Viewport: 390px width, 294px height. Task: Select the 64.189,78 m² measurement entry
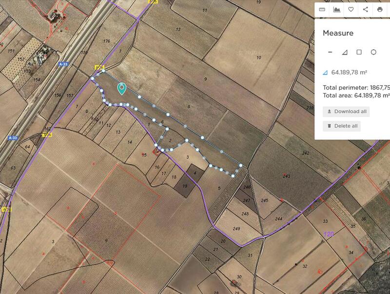point(345,72)
